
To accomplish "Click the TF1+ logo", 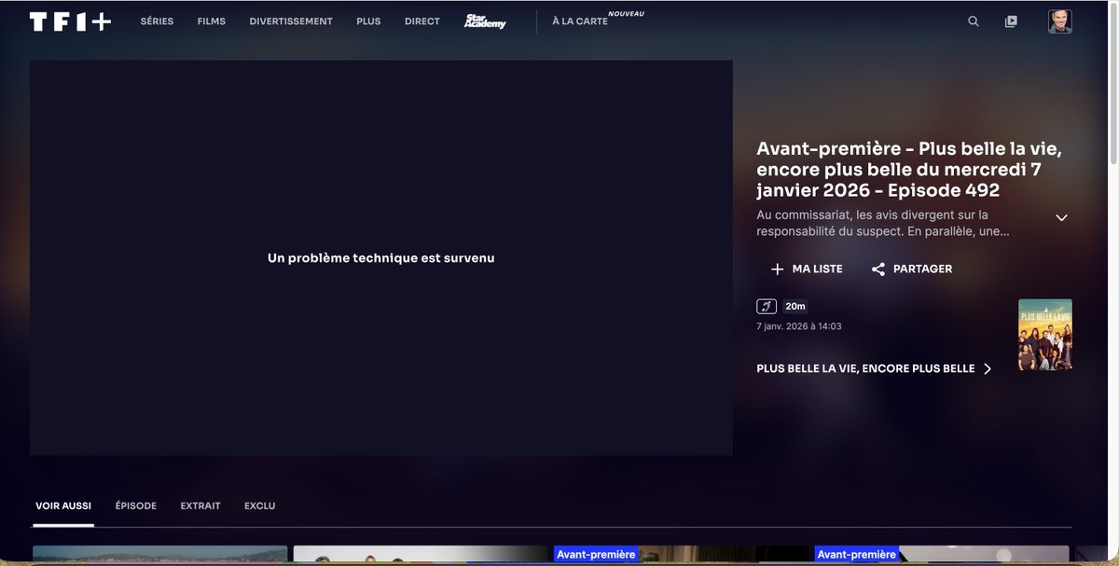I will click(x=70, y=21).
